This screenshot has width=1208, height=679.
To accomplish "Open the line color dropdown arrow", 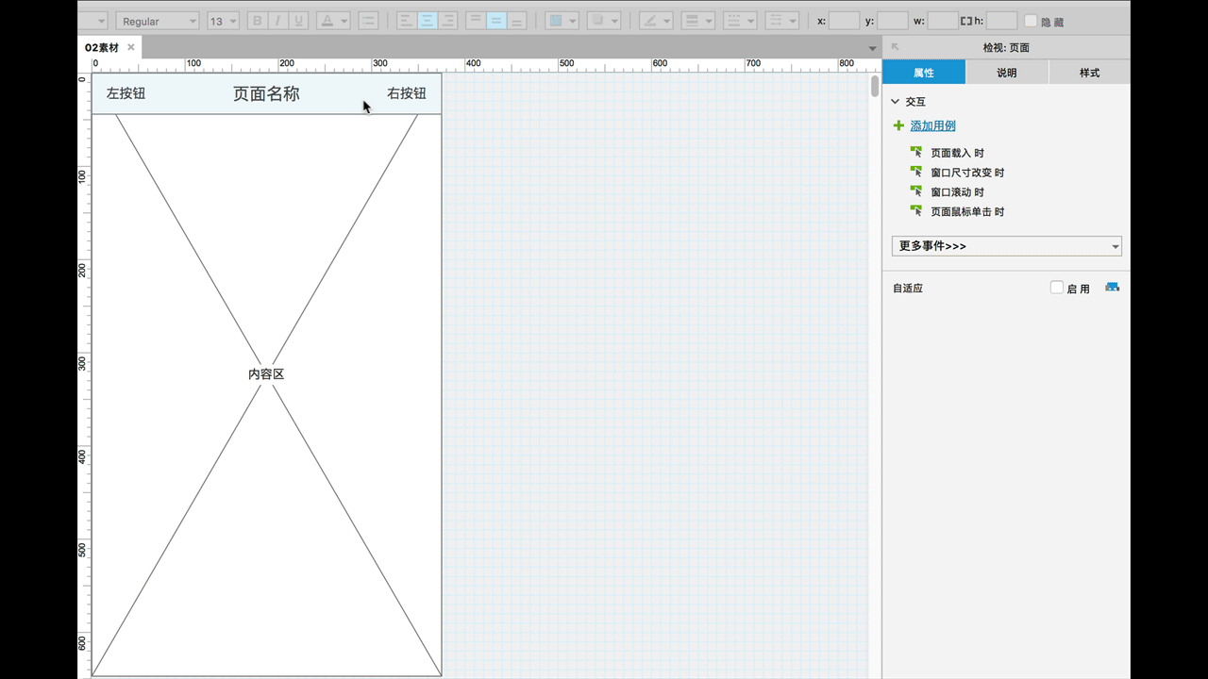I will pyautogui.click(x=666, y=21).
